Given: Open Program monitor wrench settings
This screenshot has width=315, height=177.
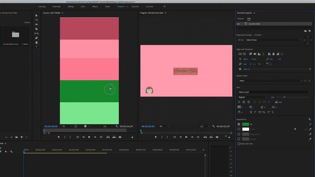Looking at the screenshot, I should click(214, 126).
